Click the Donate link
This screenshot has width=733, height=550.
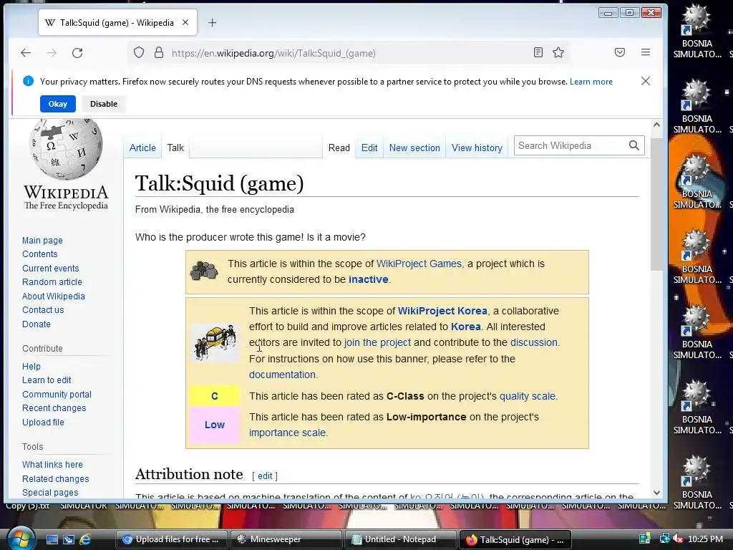coord(37,324)
